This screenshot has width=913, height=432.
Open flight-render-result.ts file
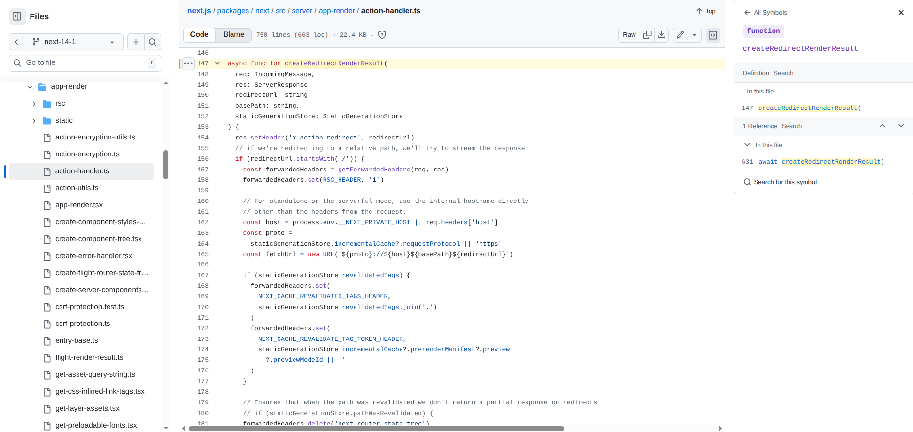89,358
